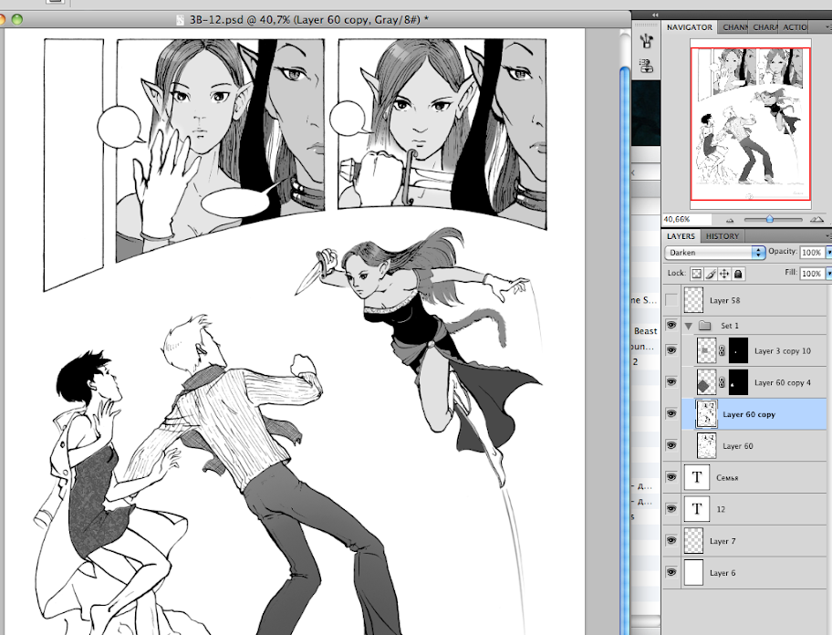Hide the Set 1 group
This screenshot has width=832, height=635.
[x=671, y=325]
